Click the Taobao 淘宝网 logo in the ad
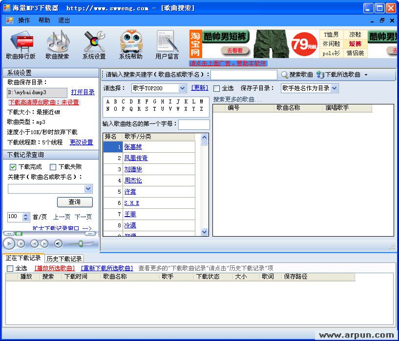This screenshot has width=399, height=341. click(x=195, y=44)
